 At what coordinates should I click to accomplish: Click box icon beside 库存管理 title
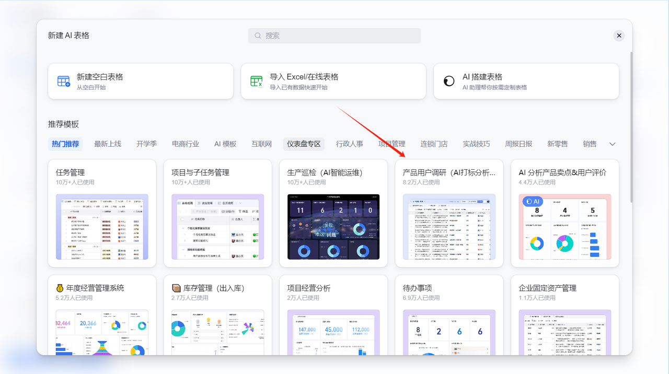pos(176,288)
